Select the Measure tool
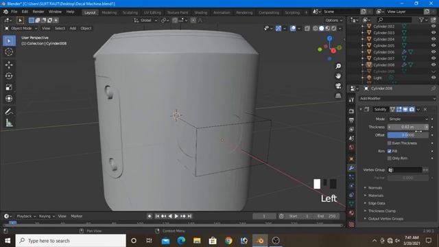 (x=9, y=123)
